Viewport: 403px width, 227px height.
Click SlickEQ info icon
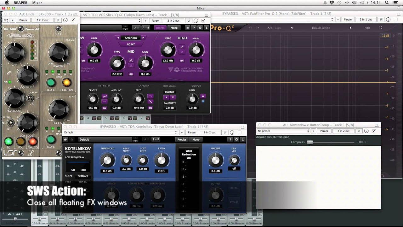207,28
